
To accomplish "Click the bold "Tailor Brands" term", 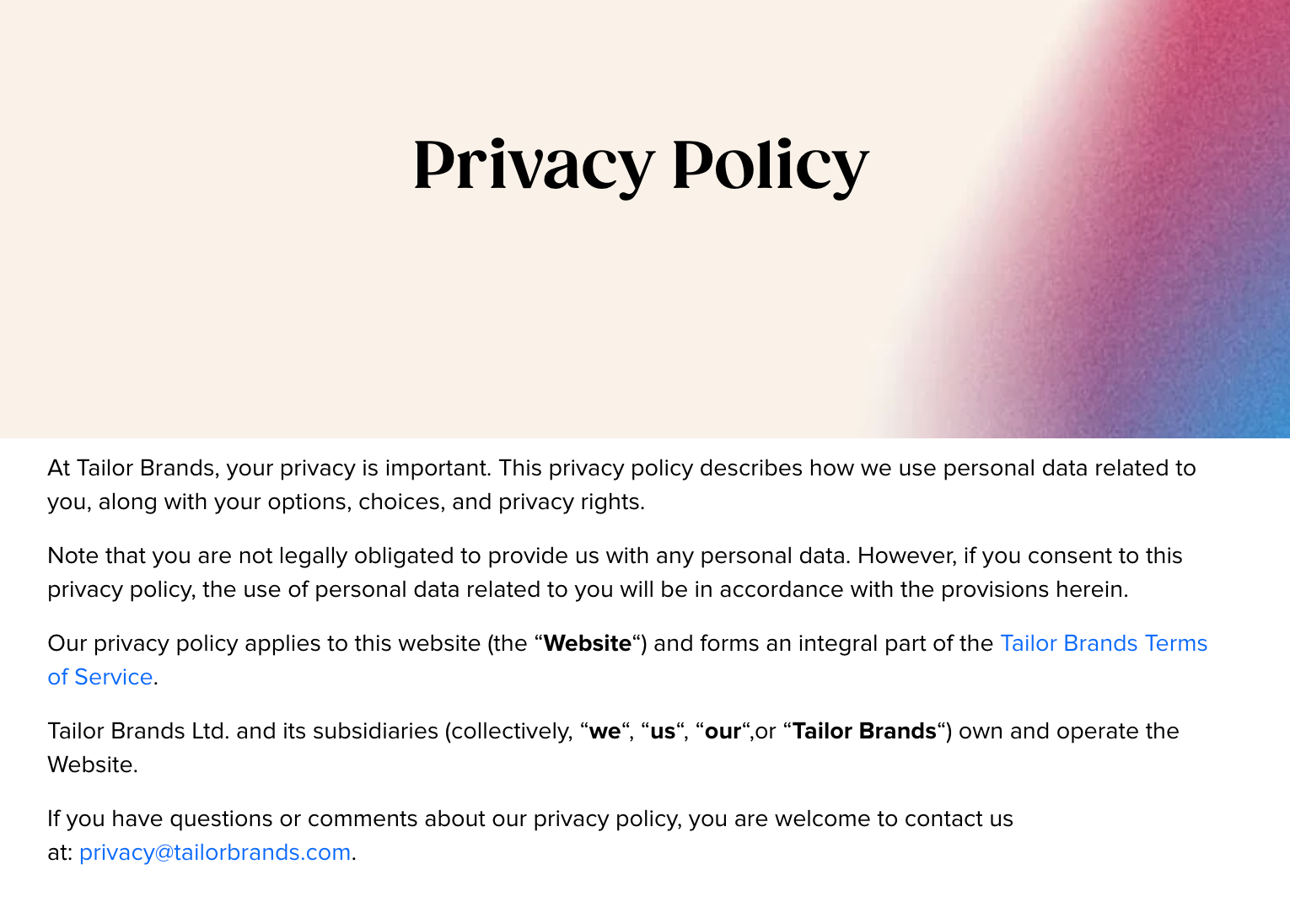I will coord(864,731).
